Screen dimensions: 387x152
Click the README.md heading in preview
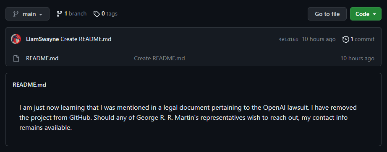tap(29, 85)
